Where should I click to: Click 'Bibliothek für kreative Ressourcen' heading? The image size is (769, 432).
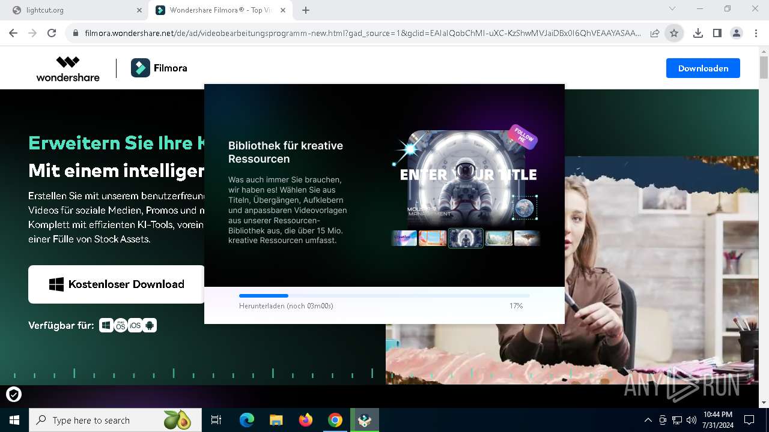coord(285,152)
